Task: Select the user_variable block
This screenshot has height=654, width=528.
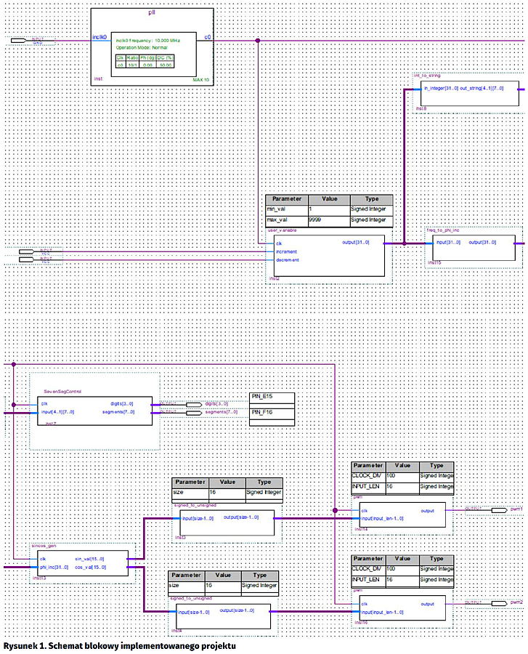Action: click(x=328, y=256)
